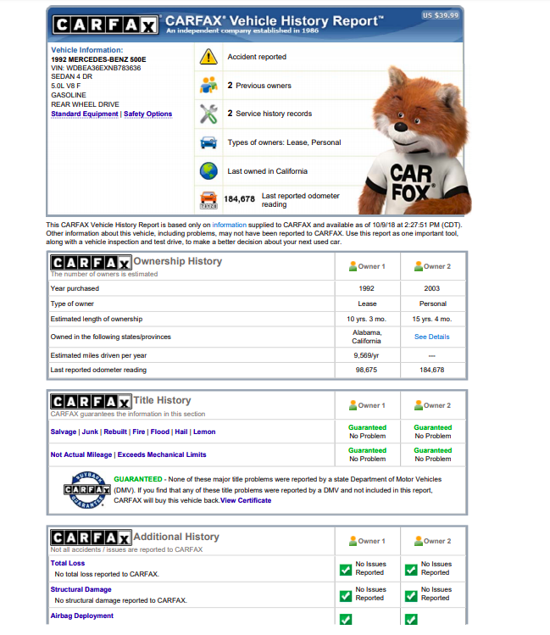550x635 pixels.
Task: Click the previous owners people icon
Action: 208,85
